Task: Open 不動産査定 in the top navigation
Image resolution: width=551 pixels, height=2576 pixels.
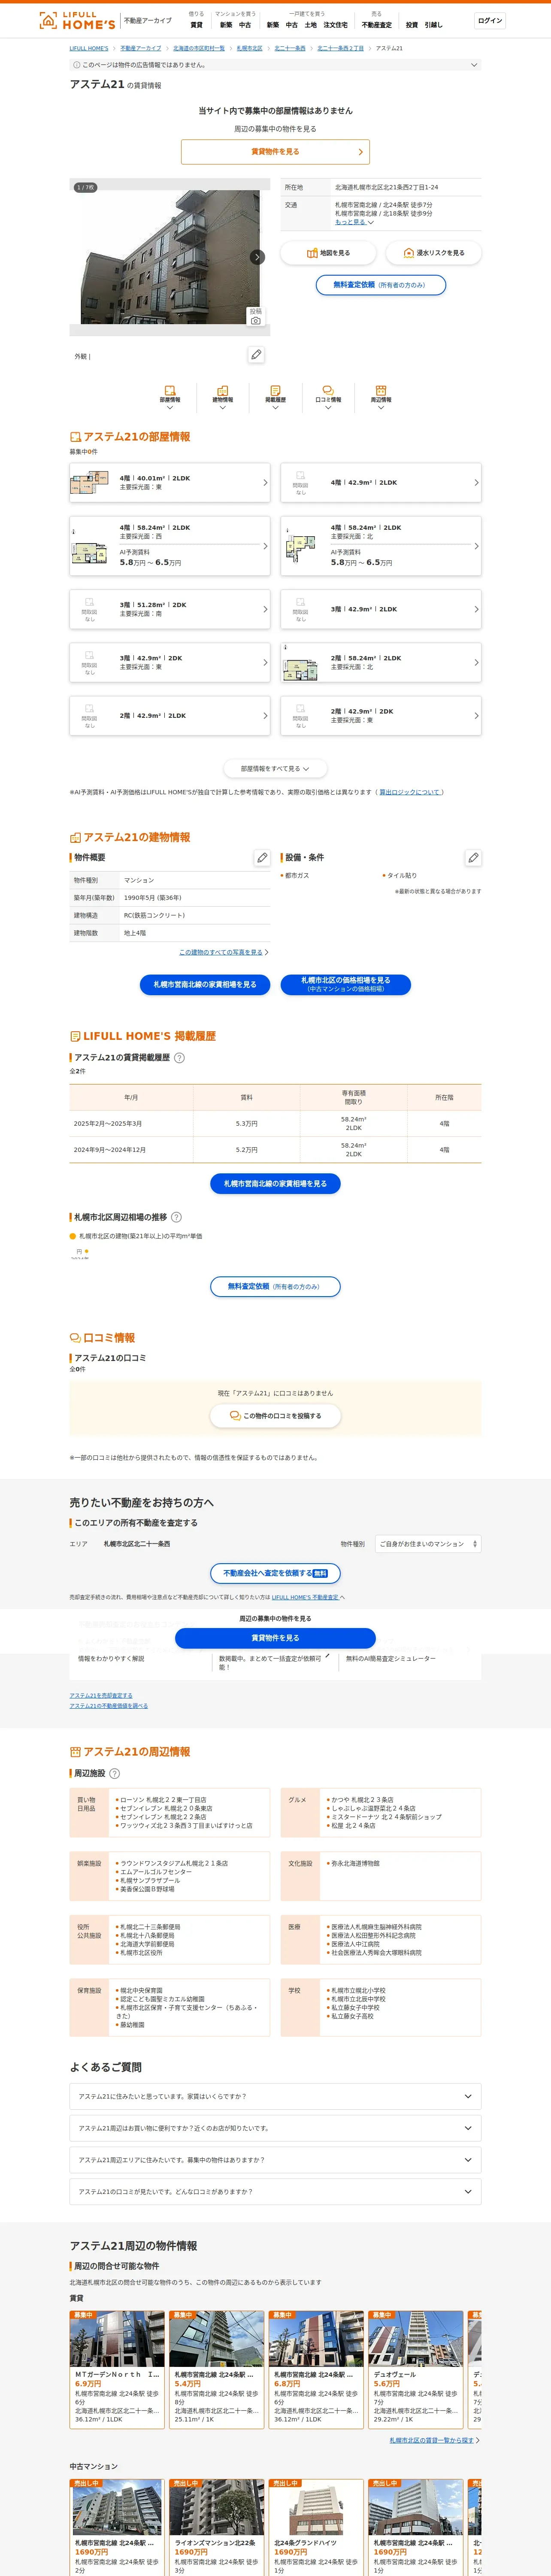Action: point(377,25)
